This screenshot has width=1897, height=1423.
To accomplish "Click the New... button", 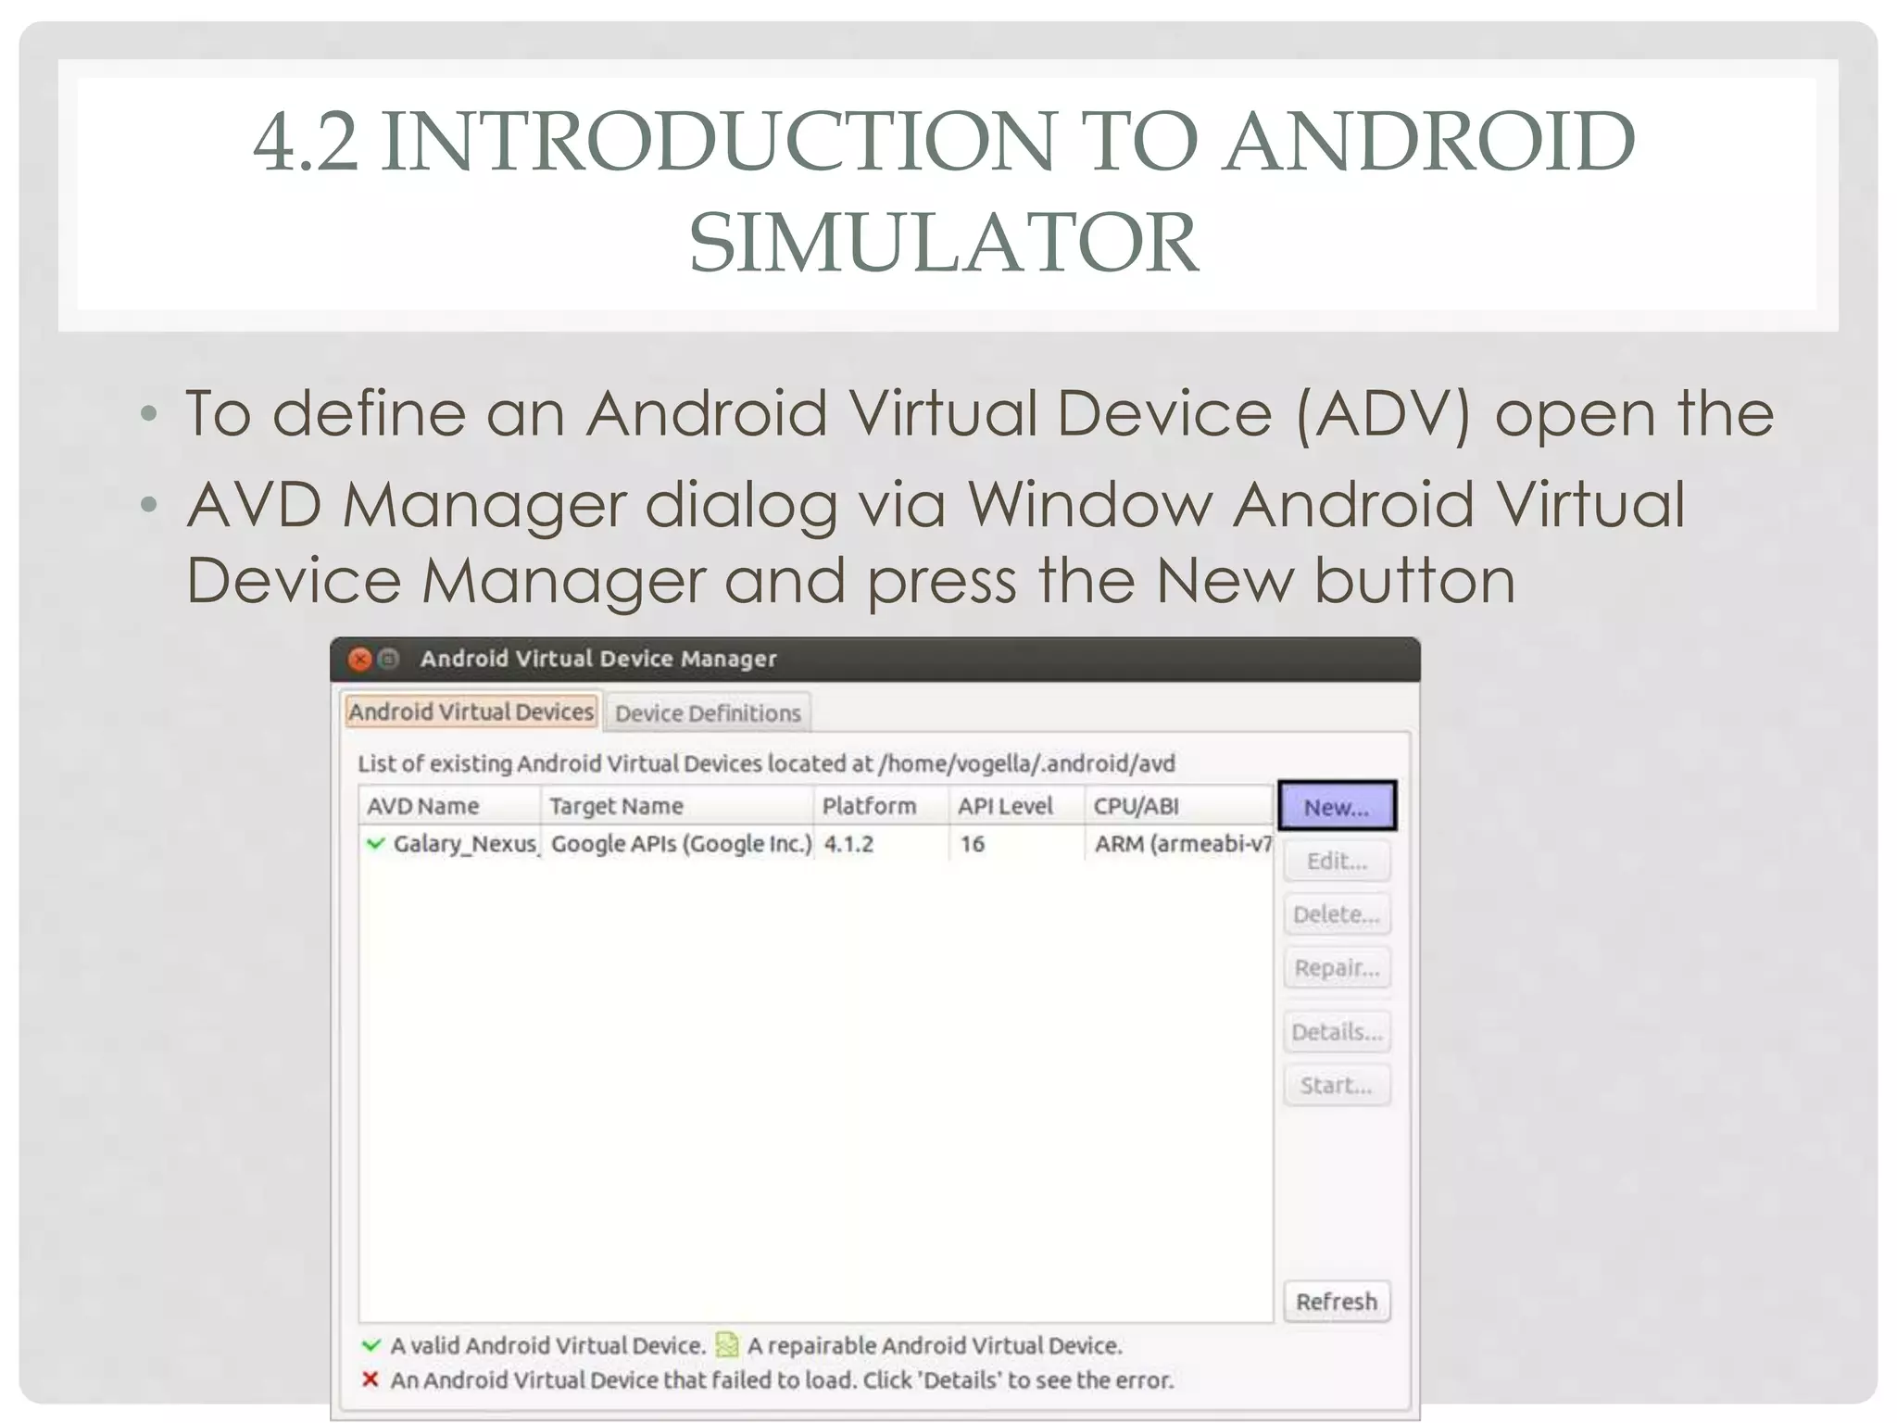I will coord(1336,807).
